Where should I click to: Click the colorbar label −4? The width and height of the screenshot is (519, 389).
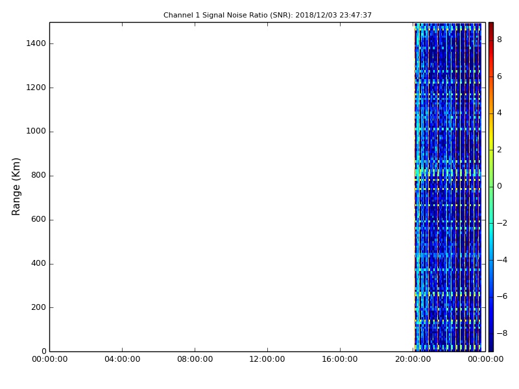pyautogui.click(x=502, y=260)
